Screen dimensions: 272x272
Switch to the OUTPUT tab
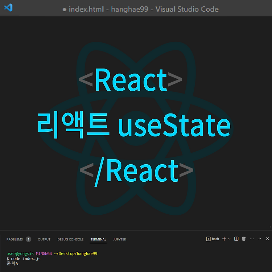[44, 239]
